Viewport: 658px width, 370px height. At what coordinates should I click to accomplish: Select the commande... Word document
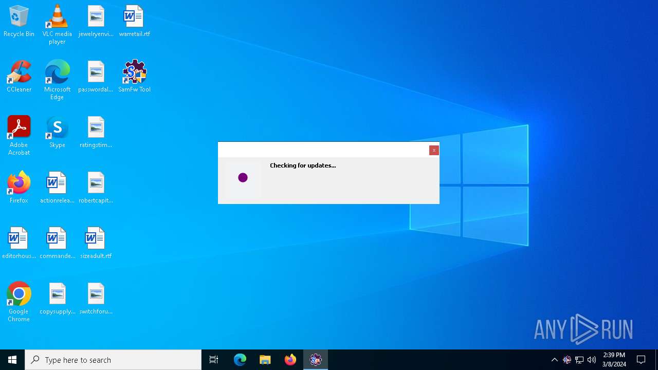point(57,243)
